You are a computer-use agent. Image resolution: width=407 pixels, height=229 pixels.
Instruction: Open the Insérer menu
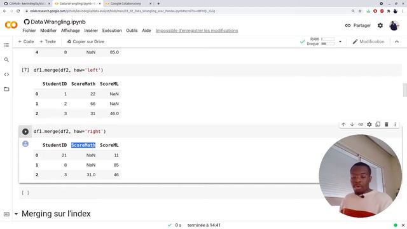[x=91, y=31]
